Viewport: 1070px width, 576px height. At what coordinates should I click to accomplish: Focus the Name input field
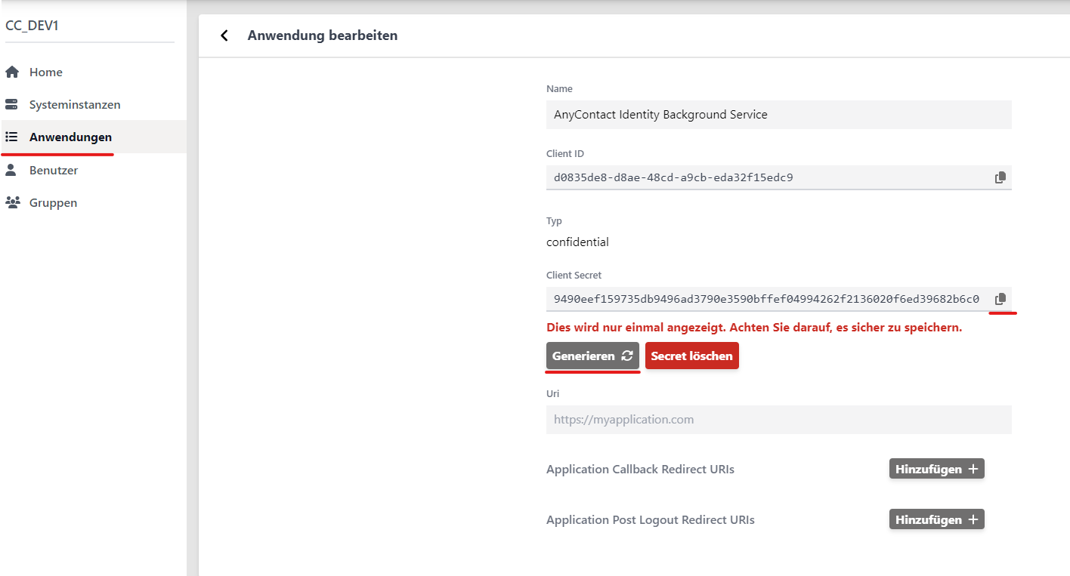click(778, 115)
